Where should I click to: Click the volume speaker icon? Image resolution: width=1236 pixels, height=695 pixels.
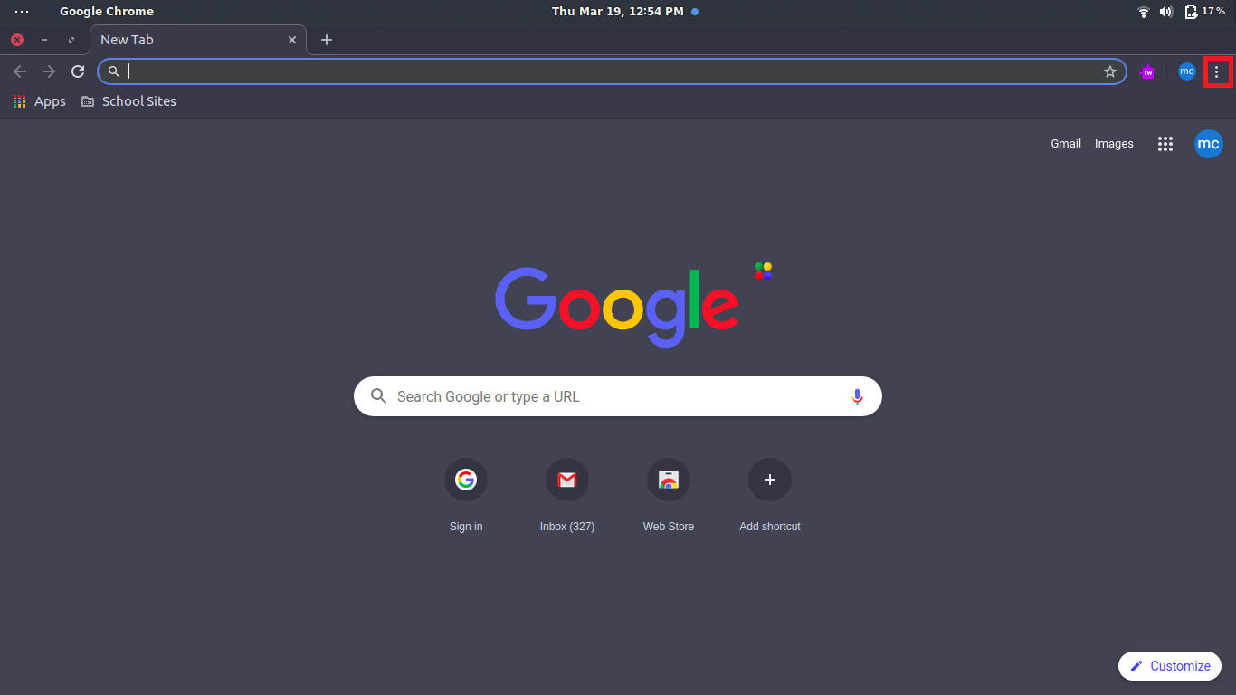(1166, 12)
